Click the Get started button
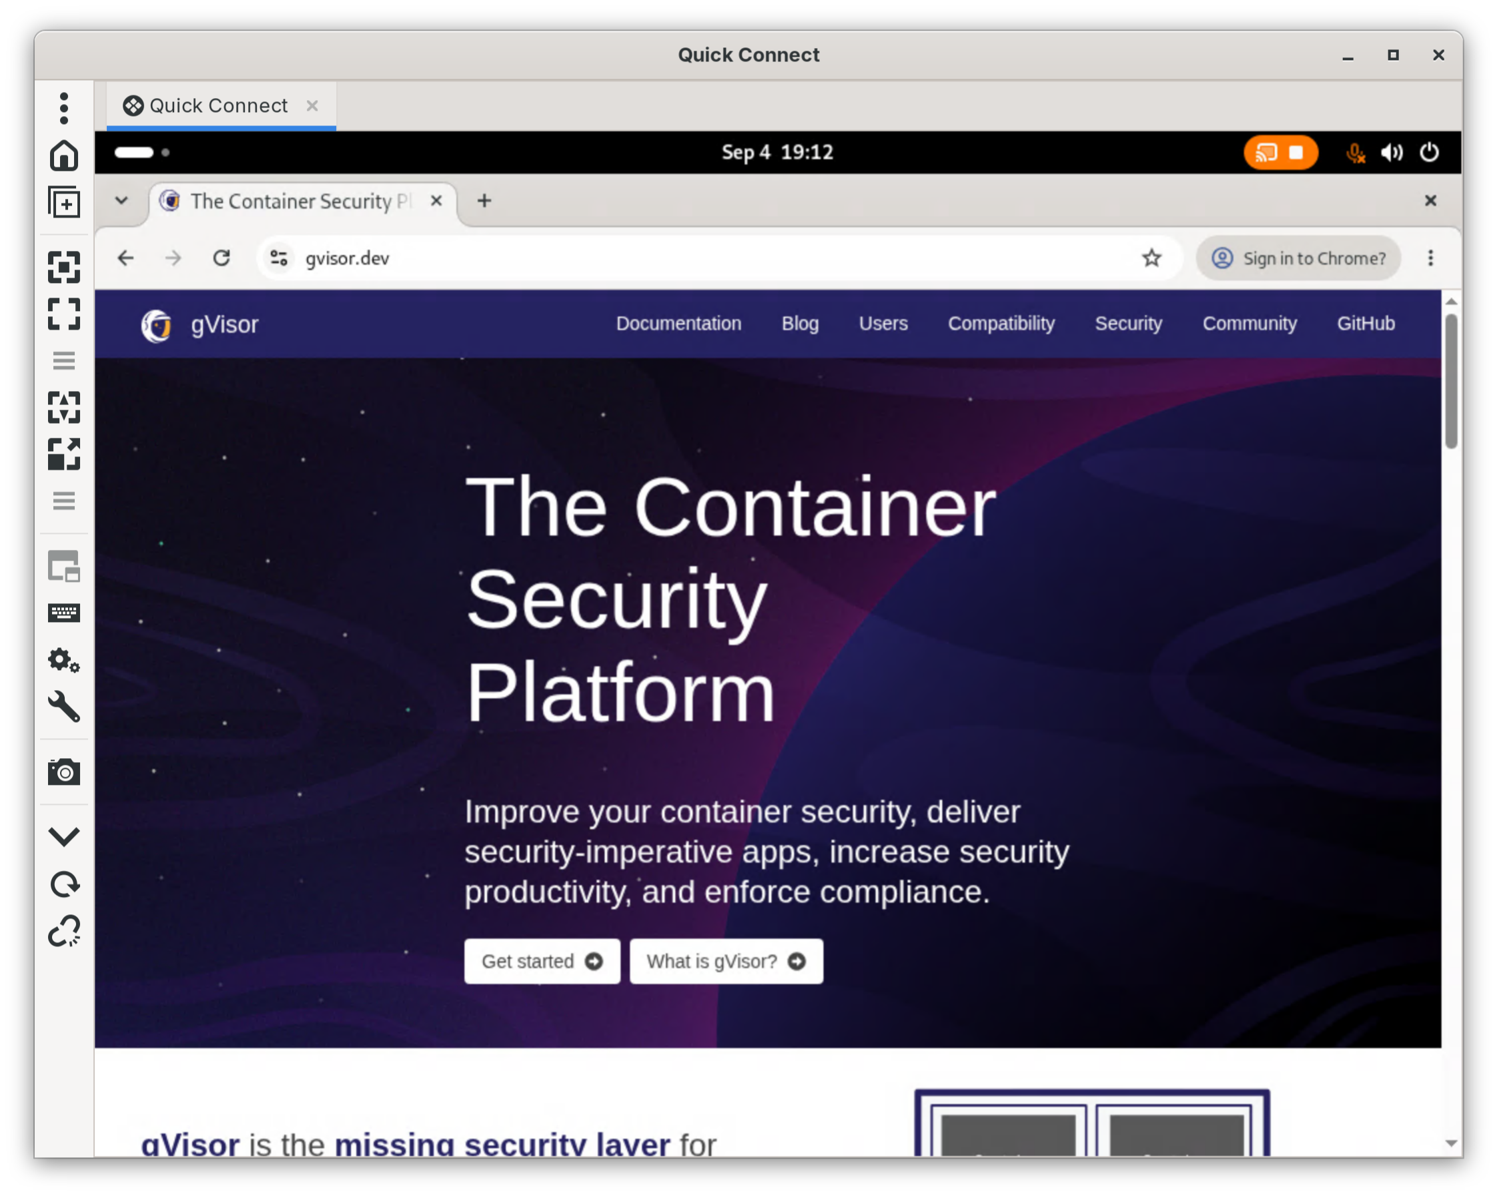Image resolution: width=1497 pixels, height=1196 pixels. 542,961
